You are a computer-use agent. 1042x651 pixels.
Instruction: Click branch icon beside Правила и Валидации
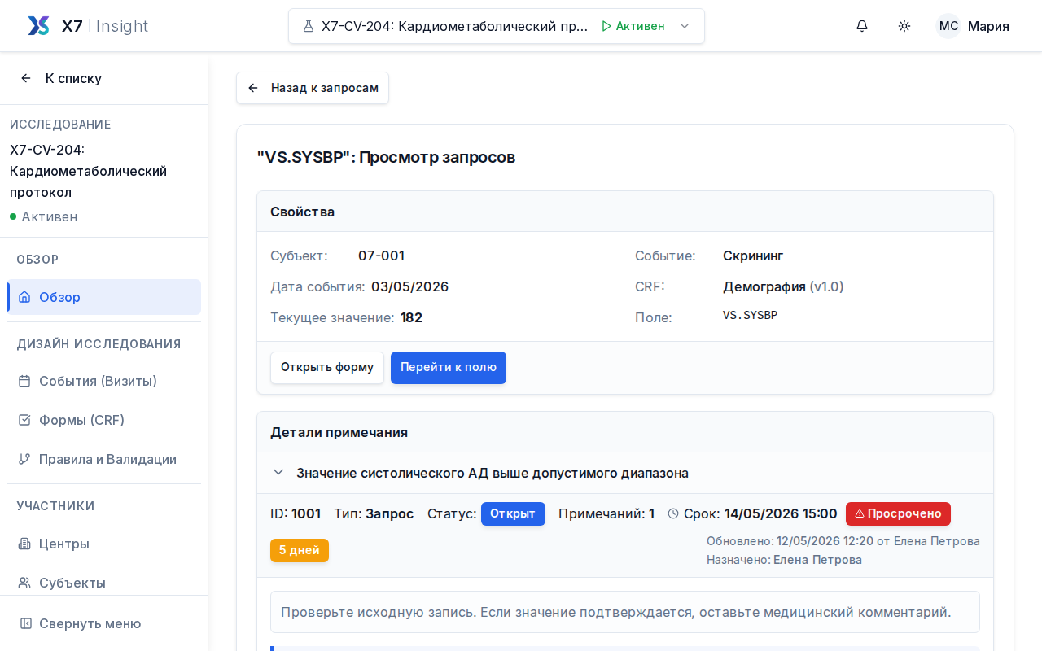point(24,459)
